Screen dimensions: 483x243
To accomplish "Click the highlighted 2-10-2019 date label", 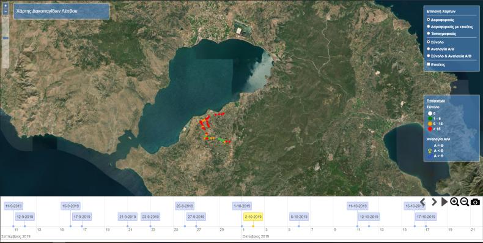I will pyautogui.click(x=253, y=217).
